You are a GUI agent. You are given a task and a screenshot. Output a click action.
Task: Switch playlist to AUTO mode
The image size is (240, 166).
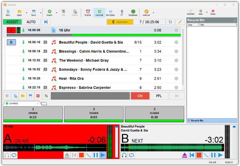click(x=31, y=22)
